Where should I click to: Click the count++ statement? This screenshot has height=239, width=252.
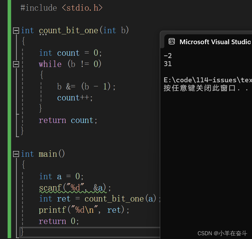click(75, 98)
